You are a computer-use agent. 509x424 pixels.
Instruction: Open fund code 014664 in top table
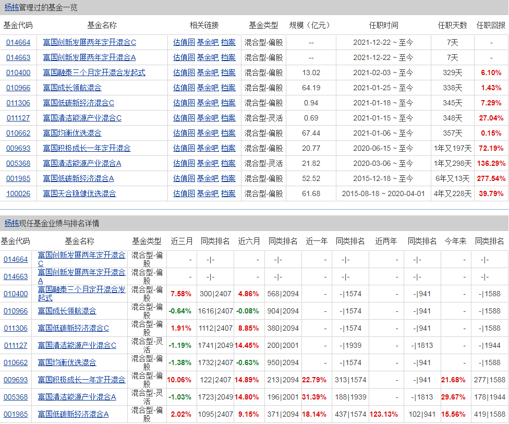point(18,42)
